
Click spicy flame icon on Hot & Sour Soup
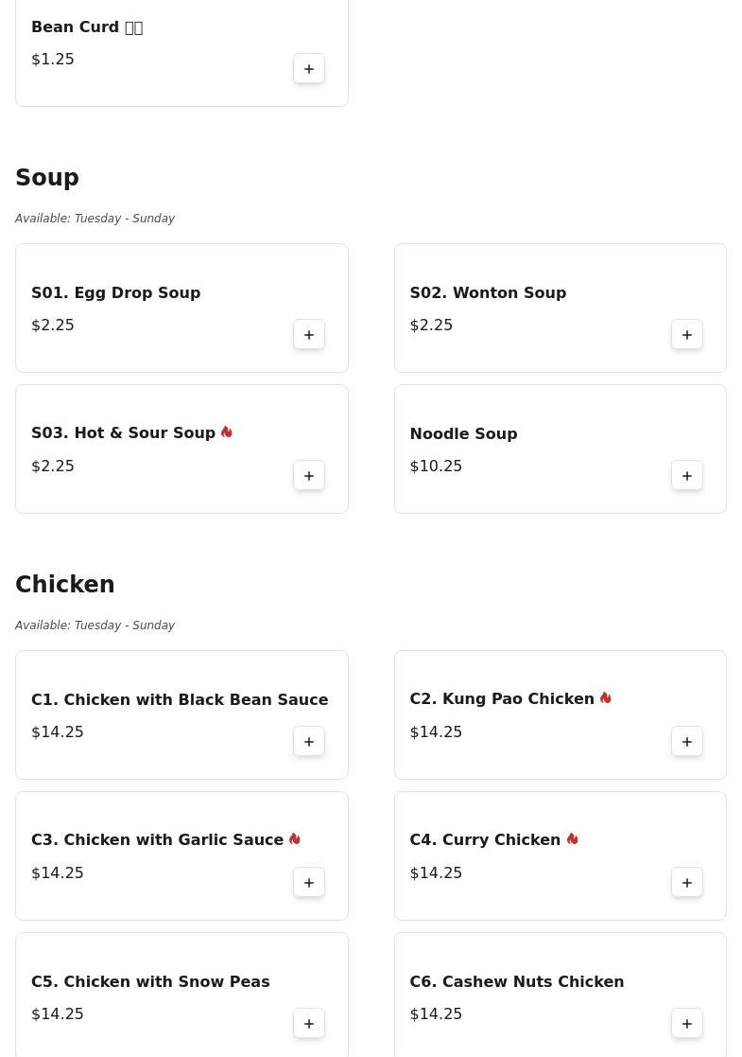pos(227,432)
